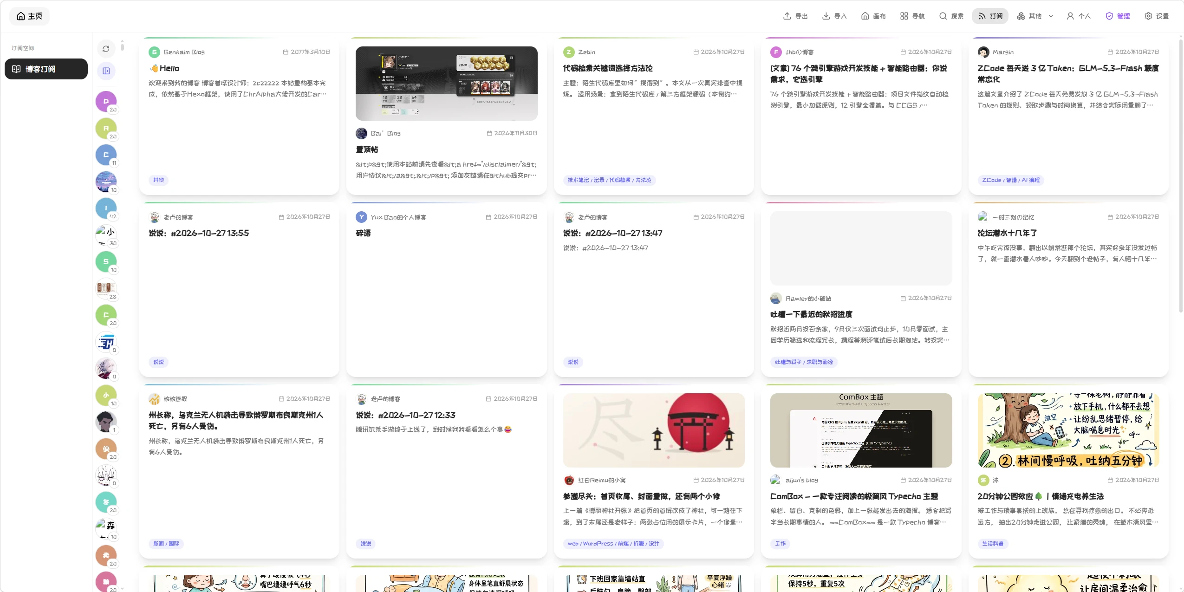
Task: Click the dark-haired portrait avatar with badge 1
Action: (x=106, y=422)
